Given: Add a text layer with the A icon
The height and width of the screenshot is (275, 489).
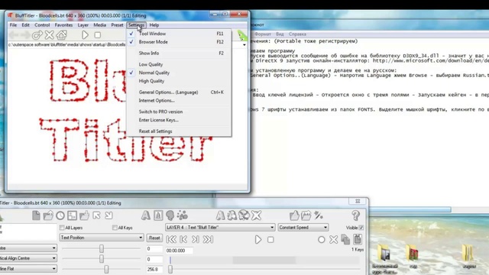Looking at the screenshot, I should pyautogui.click(x=146, y=215).
